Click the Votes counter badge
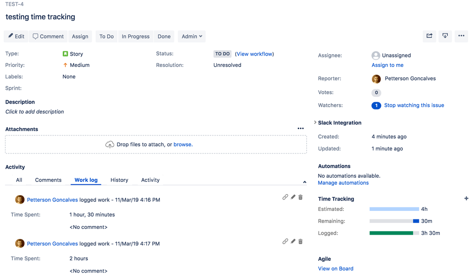 coord(376,92)
